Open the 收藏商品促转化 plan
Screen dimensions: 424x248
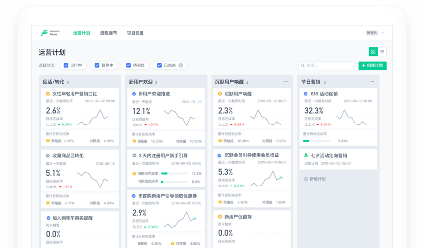click(68, 156)
